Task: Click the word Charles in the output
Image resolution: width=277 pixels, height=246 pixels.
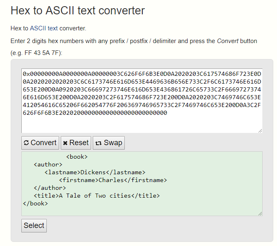Action: pyautogui.click(x=111, y=180)
